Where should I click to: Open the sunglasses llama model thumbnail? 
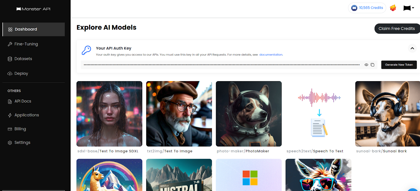(x=318, y=175)
